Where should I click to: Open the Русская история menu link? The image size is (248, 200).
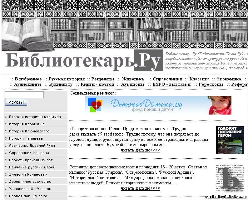coord(67,79)
